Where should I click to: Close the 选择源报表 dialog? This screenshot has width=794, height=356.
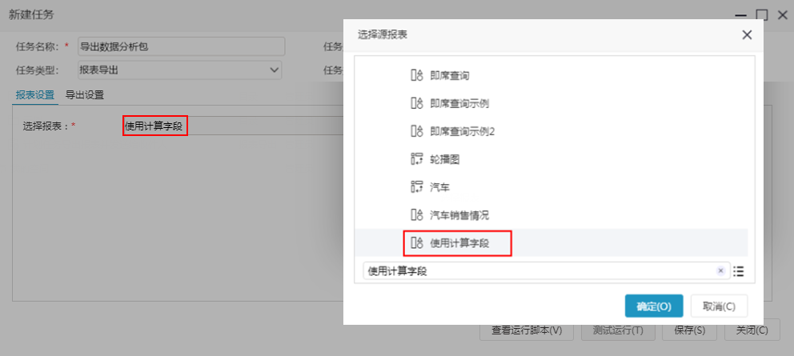[747, 35]
